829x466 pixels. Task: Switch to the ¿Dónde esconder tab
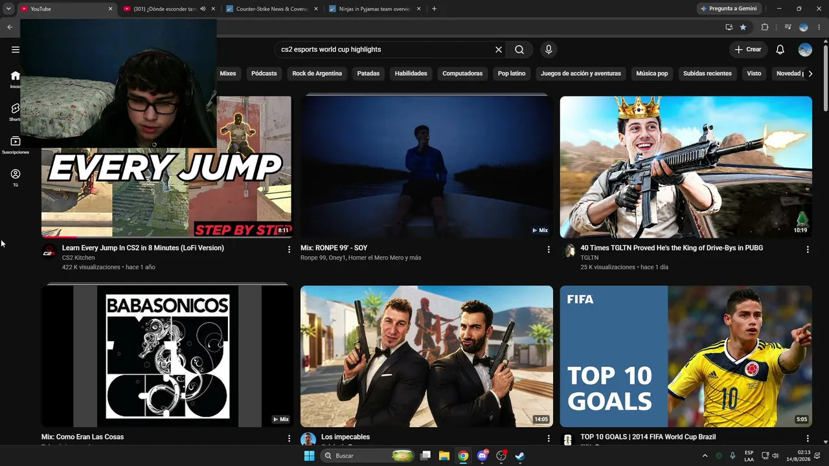pos(168,9)
